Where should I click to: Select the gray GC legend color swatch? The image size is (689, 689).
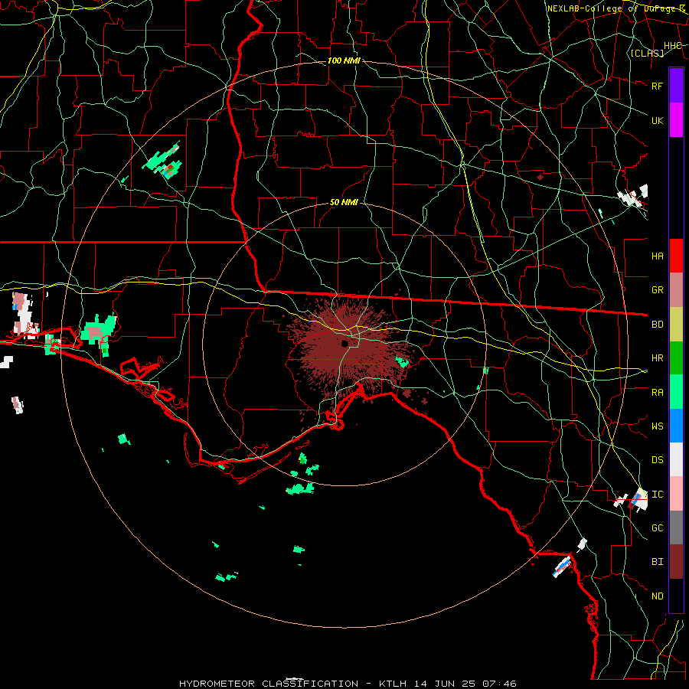click(676, 527)
